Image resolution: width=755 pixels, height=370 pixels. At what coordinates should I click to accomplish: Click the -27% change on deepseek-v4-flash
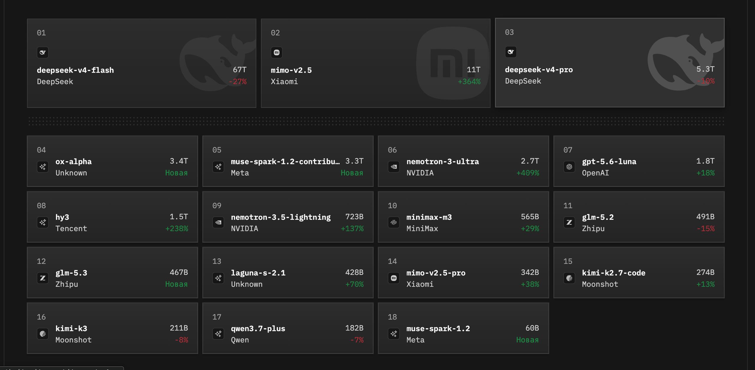[x=238, y=82]
